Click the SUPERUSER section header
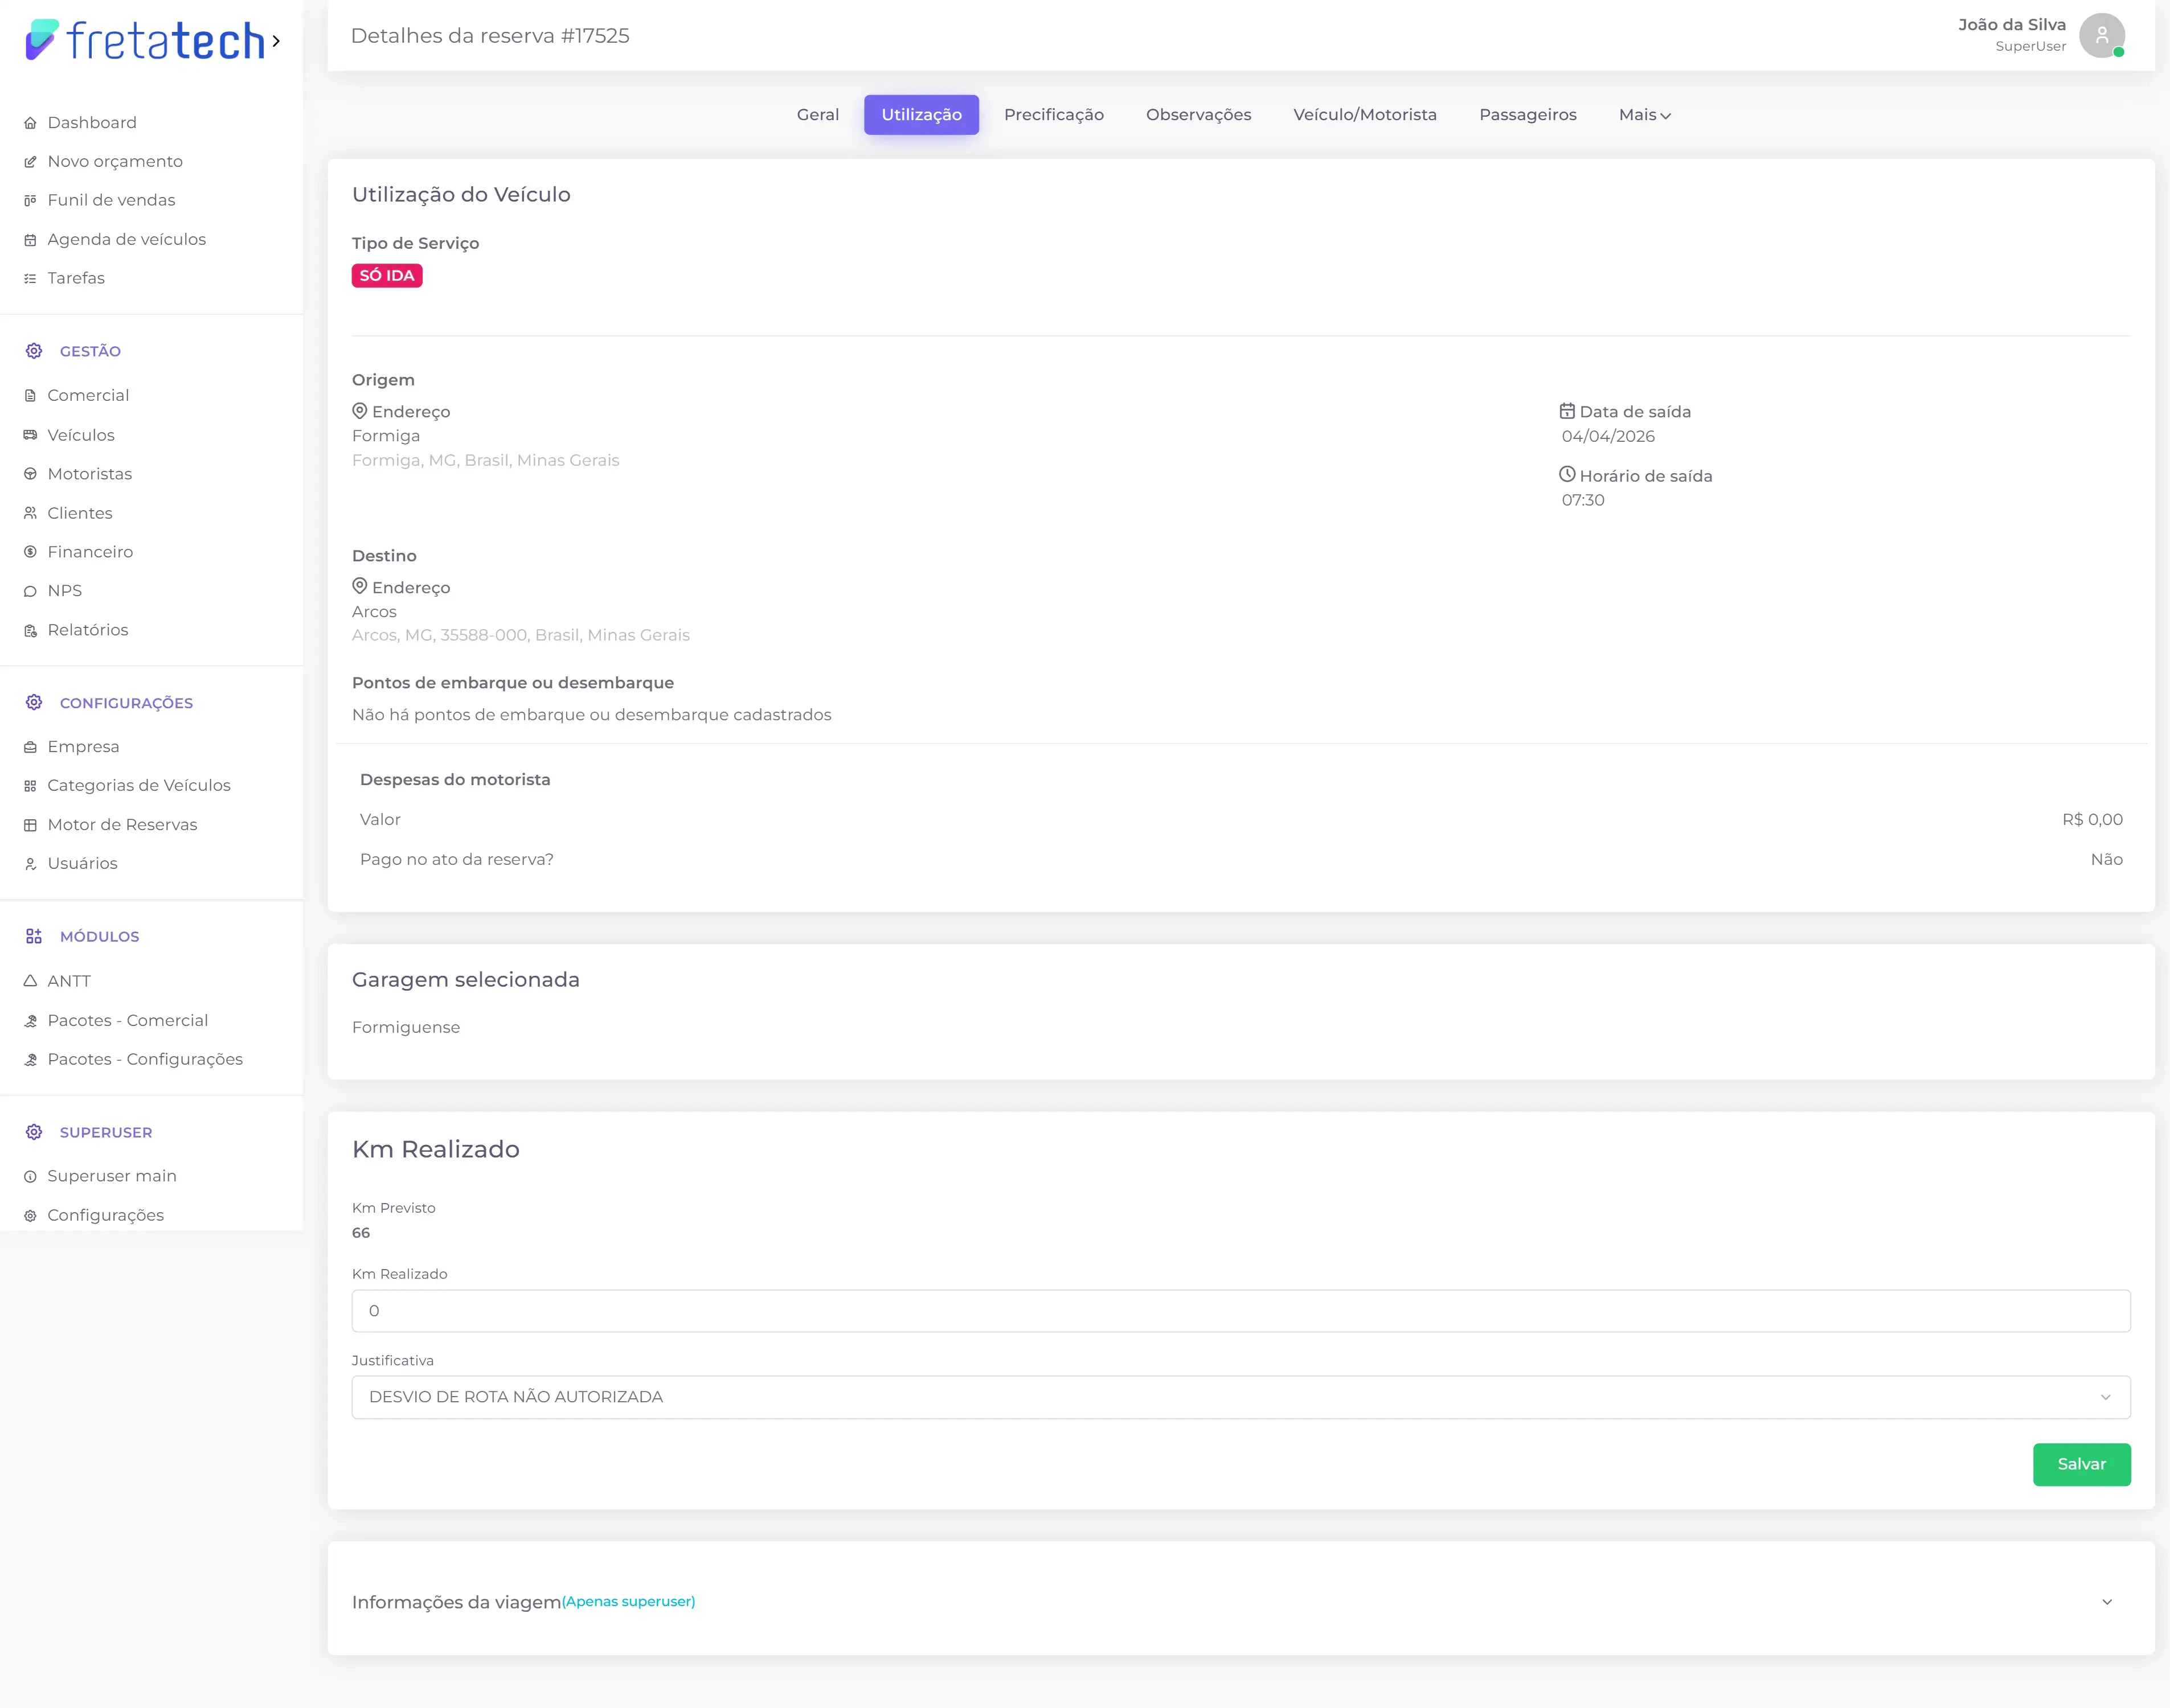Viewport: 2170px width, 1708px height. pyautogui.click(x=106, y=1133)
